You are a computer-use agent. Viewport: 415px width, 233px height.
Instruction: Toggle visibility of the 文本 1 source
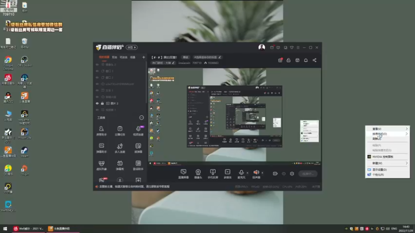coord(97,90)
